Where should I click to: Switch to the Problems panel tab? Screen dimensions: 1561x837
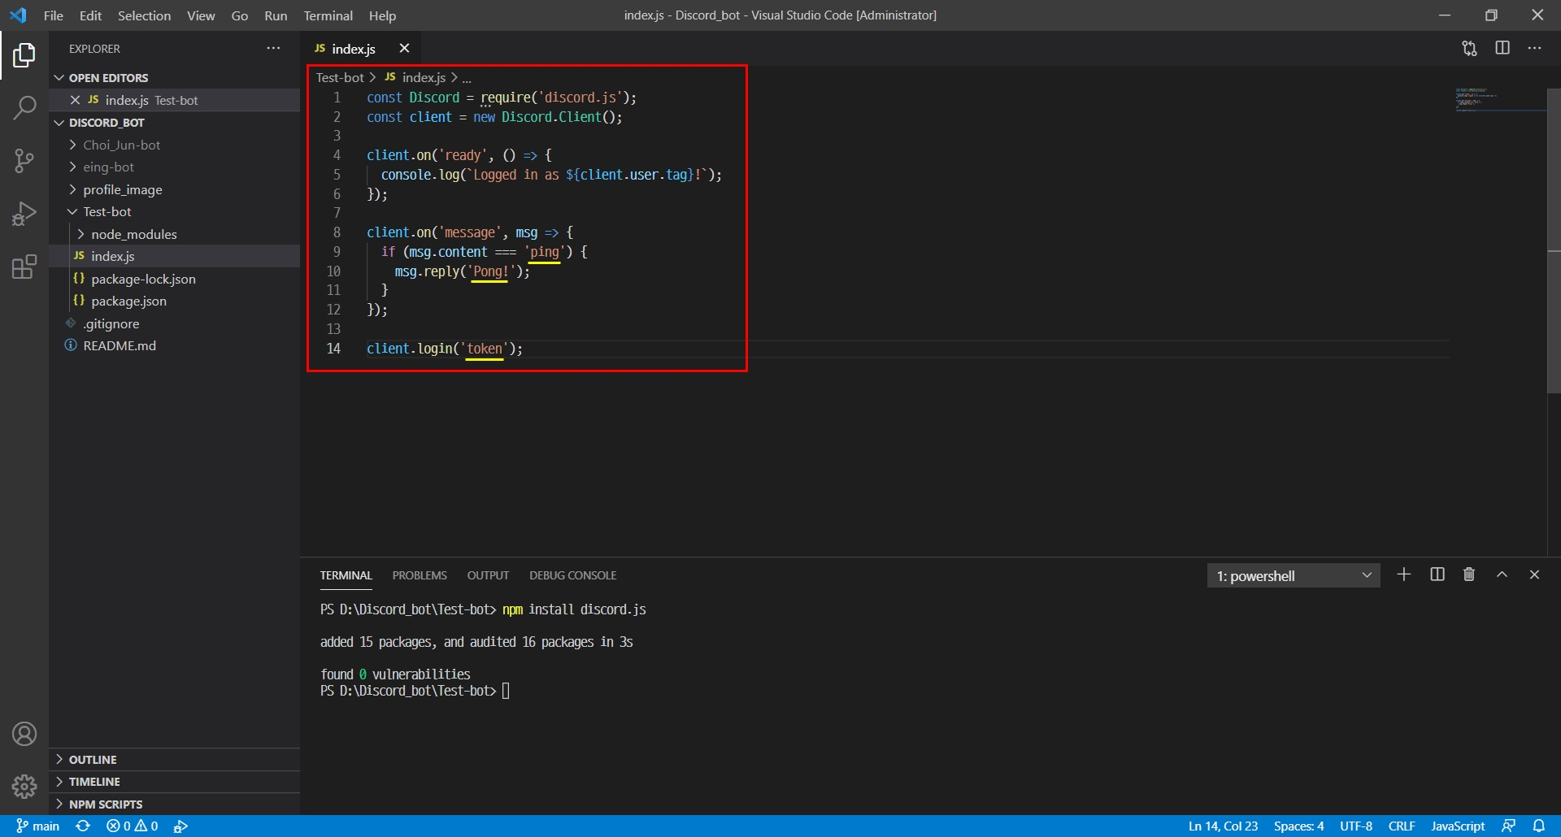(420, 575)
